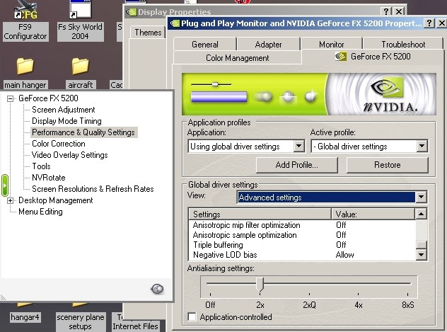
Task: Set the antialiasing slider to 4x
Action: pyautogui.click(x=359, y=286)
